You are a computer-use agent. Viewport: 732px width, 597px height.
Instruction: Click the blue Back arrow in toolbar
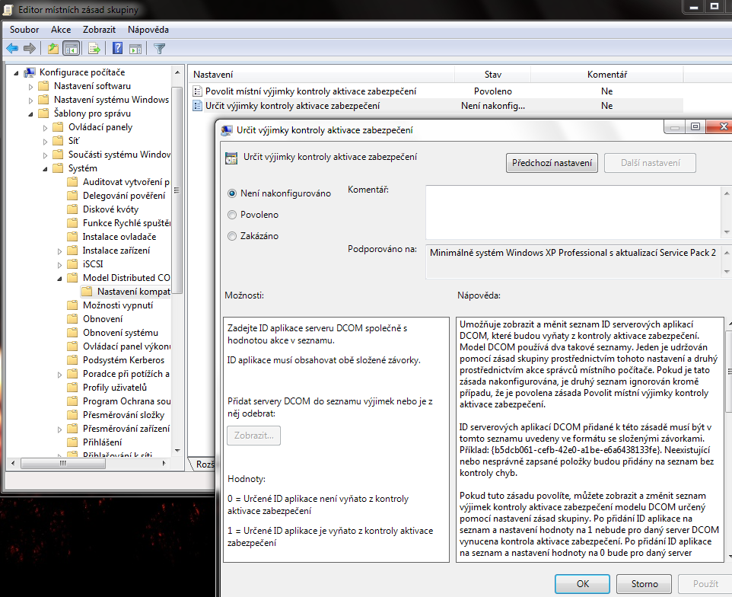11,49
